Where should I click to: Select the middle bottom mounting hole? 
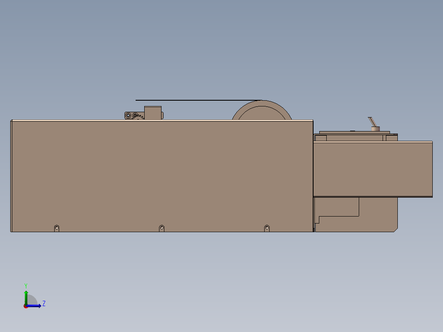coord(162,228)
